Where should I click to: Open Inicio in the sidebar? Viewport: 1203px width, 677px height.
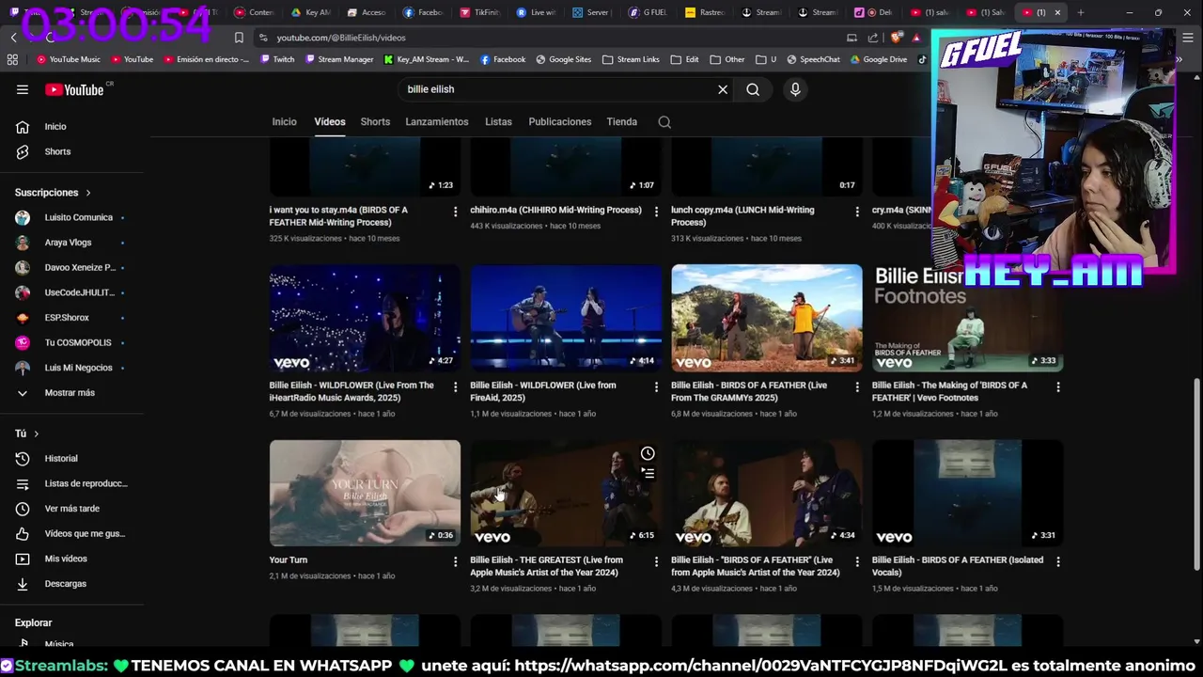55,126
